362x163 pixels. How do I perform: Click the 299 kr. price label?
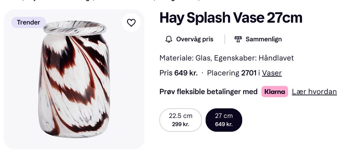[x=181, y=124]
